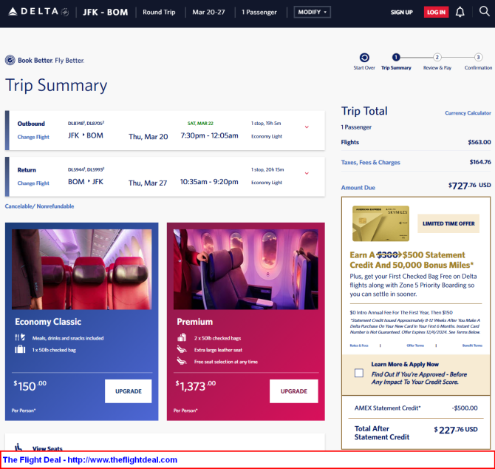Click the Return 1 stop, 20h 15m text
This screenshot has height=469, width=495.
pyautogui.click(x=267, y=169)
